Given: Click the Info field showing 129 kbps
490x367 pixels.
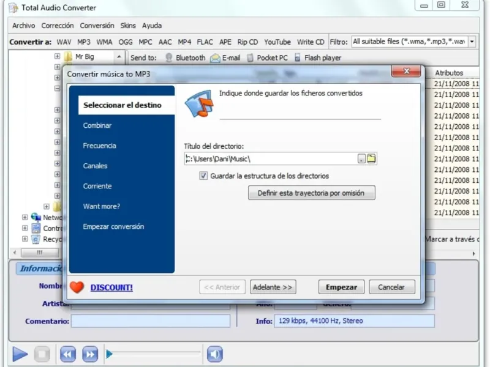Looking at the screenshot, I should [355, 321].
